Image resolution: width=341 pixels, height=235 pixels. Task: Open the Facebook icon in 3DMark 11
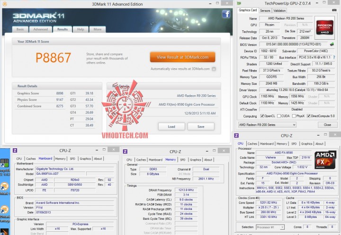pos(226,14)
